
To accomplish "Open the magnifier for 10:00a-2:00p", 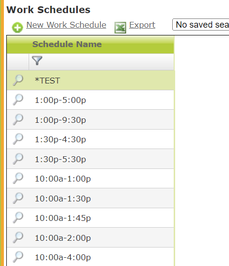I will tap(18, 237).
